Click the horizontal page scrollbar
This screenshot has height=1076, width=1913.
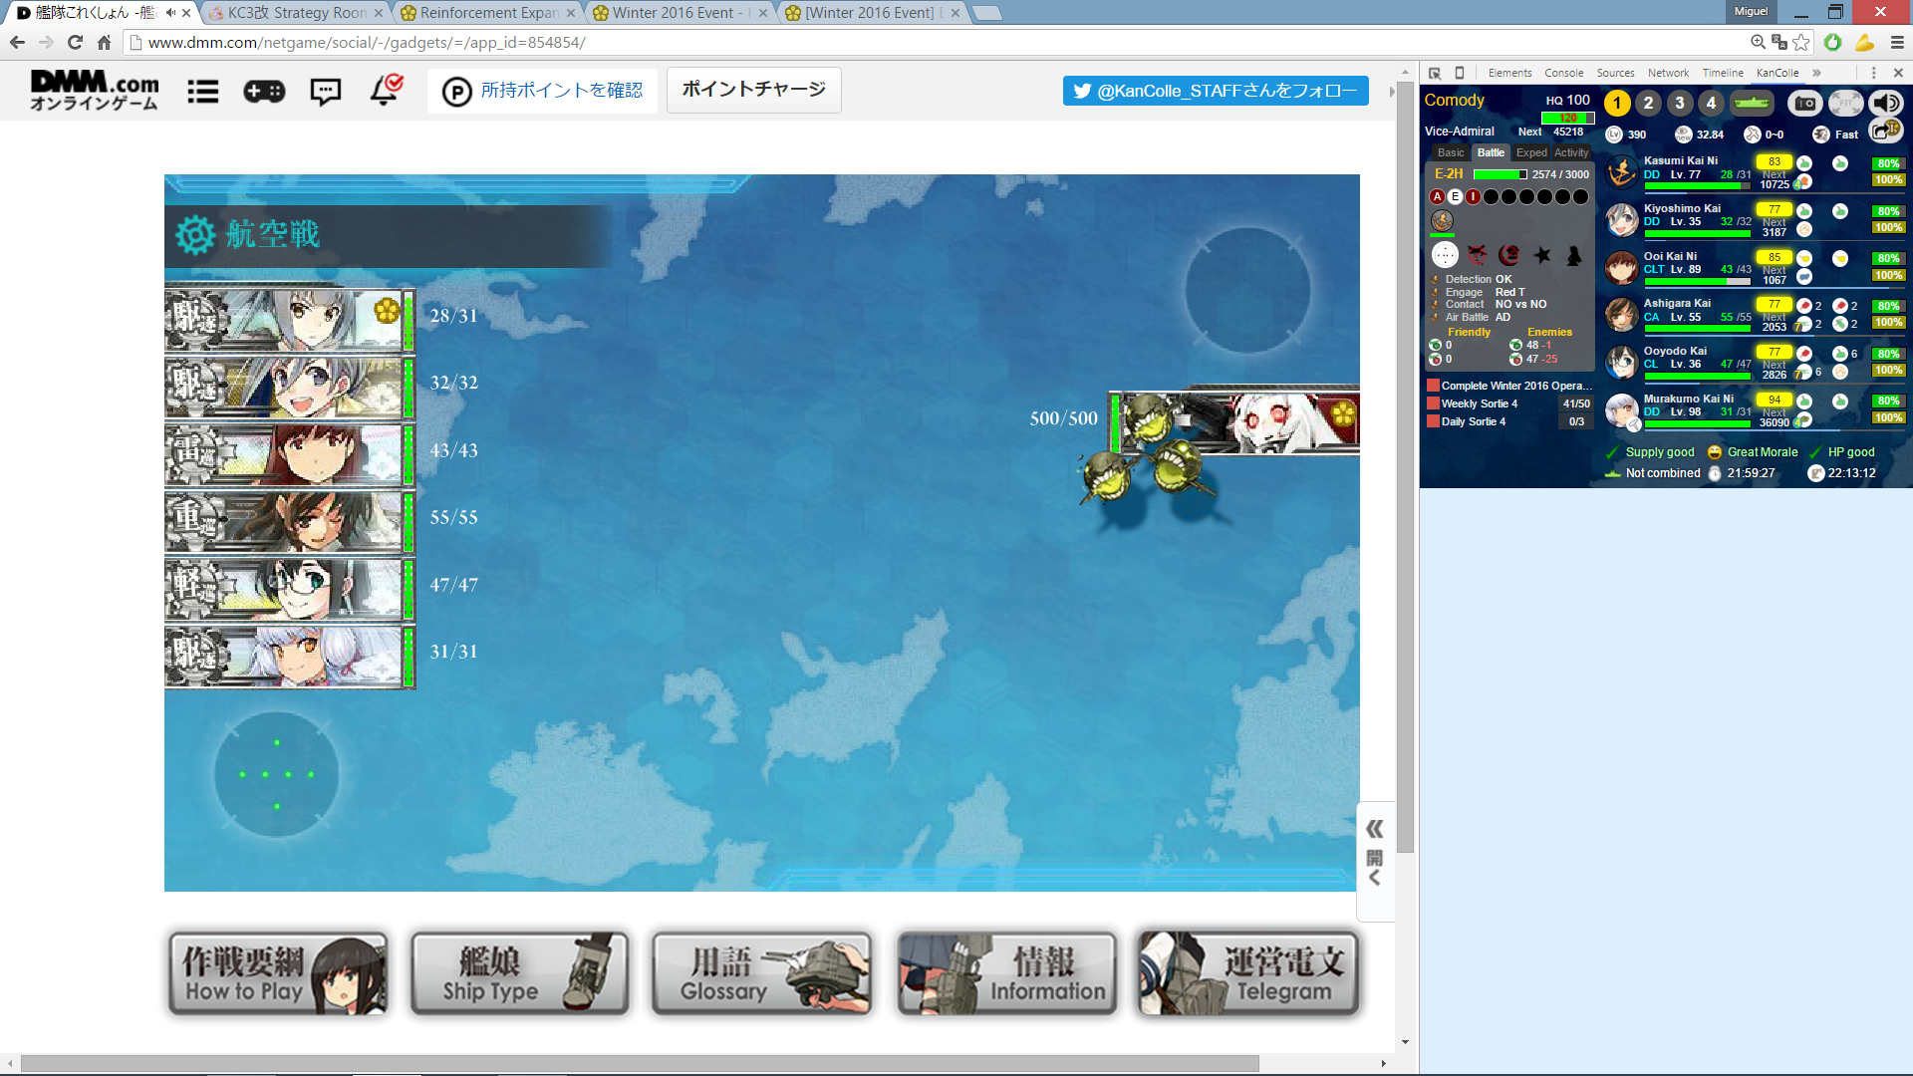click(x=640, y=1063)
